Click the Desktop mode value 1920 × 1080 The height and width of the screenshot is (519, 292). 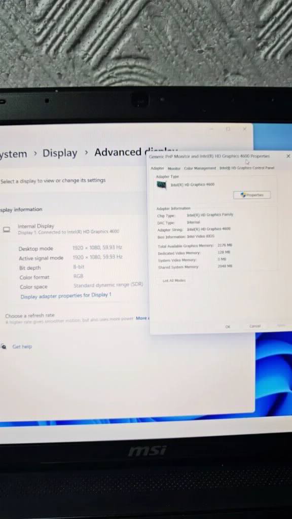pos(97,247)
